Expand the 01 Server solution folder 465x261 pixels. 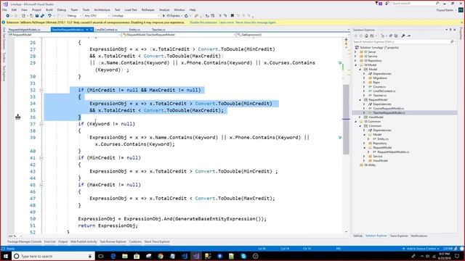[355, 51]
